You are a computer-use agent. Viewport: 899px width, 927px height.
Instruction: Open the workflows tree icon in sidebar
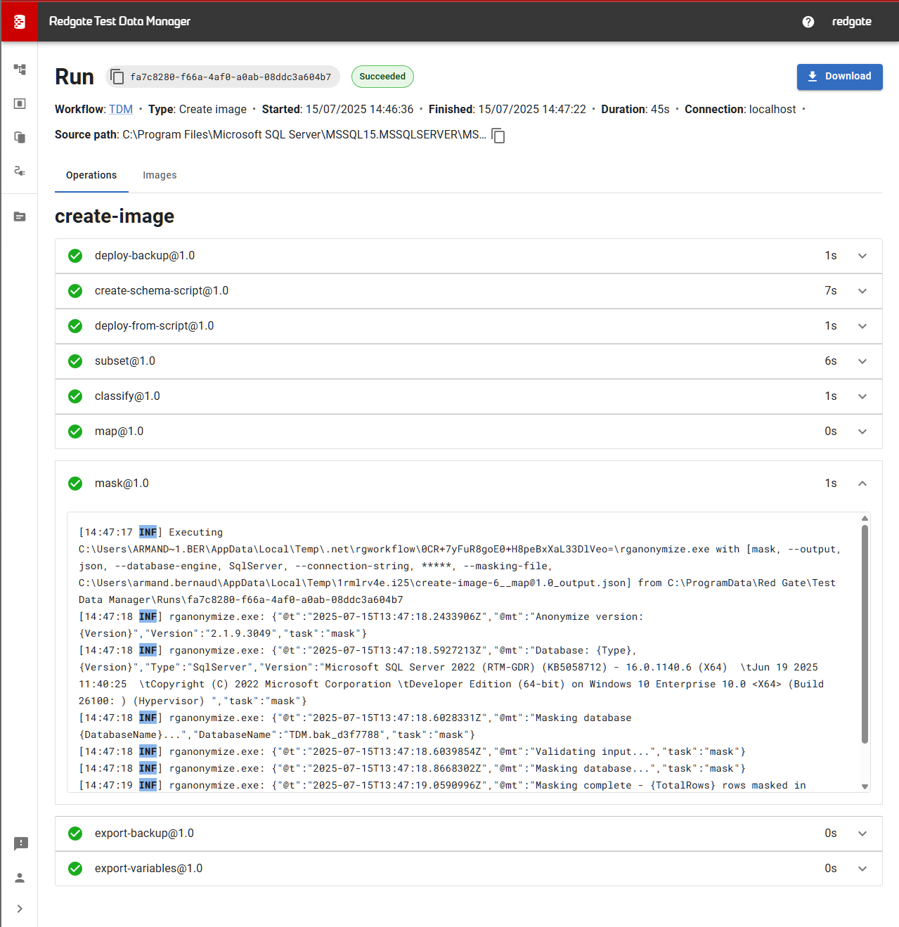(20, 70)
